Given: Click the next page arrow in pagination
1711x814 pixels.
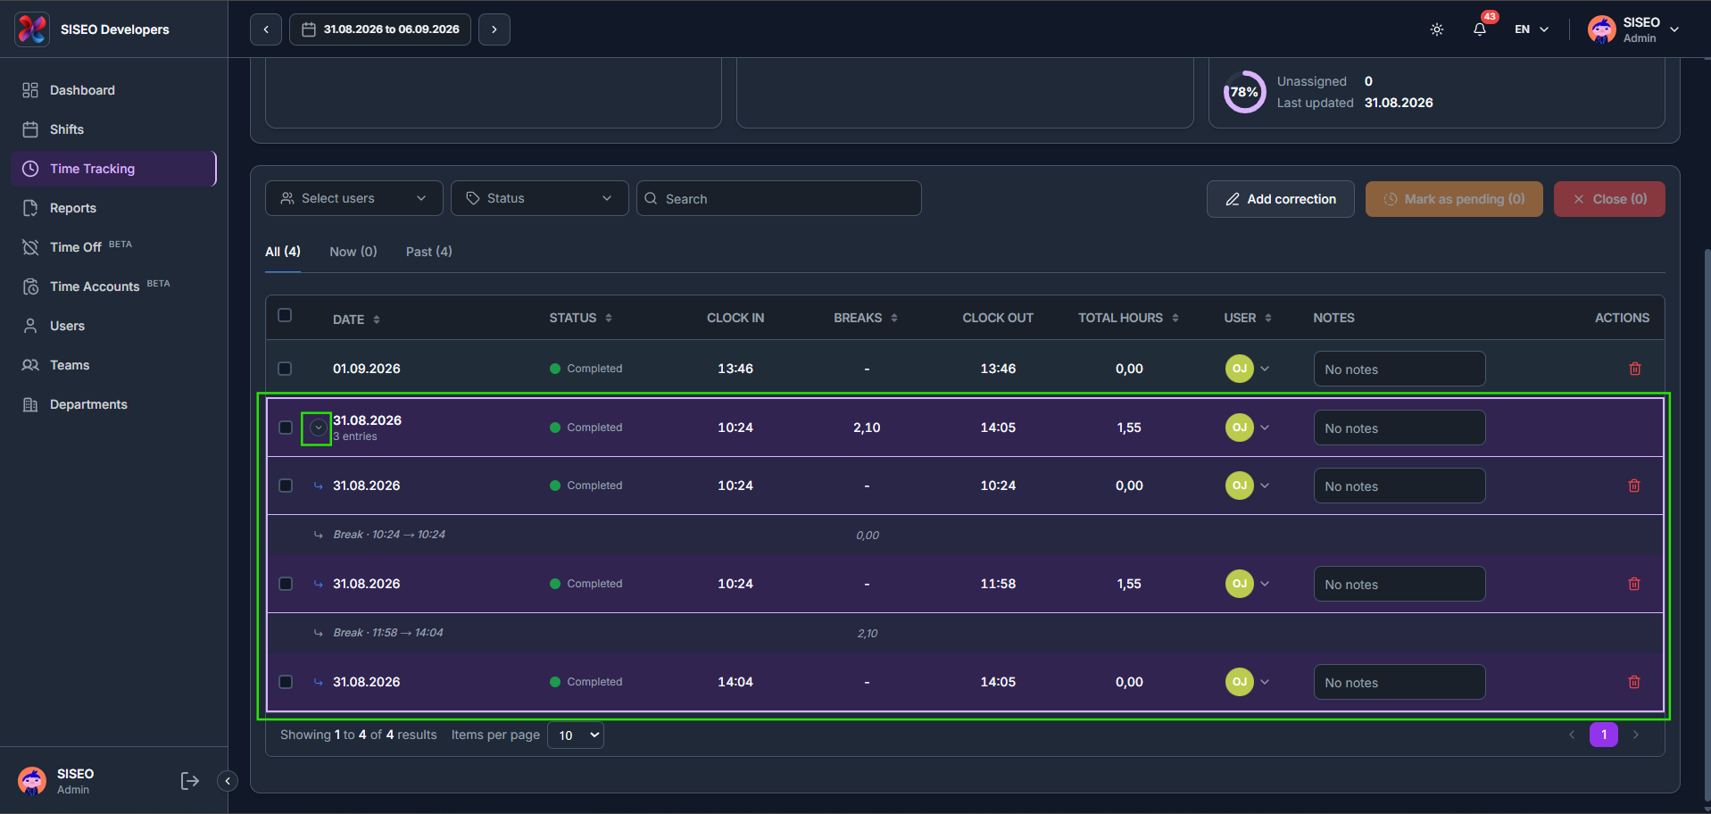Looking at the screenshot, I should 1636,735.
